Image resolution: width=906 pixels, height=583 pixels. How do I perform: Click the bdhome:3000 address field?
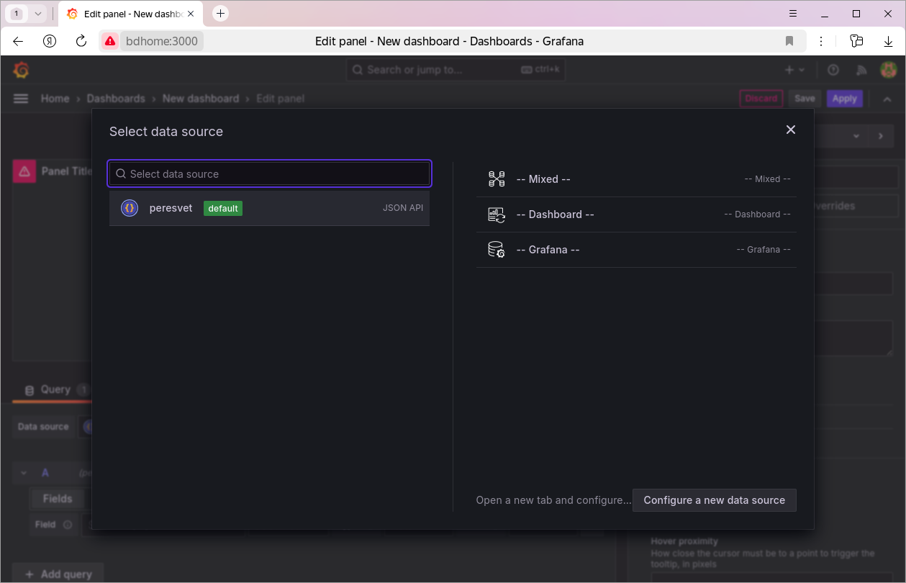tap(162, 41)
